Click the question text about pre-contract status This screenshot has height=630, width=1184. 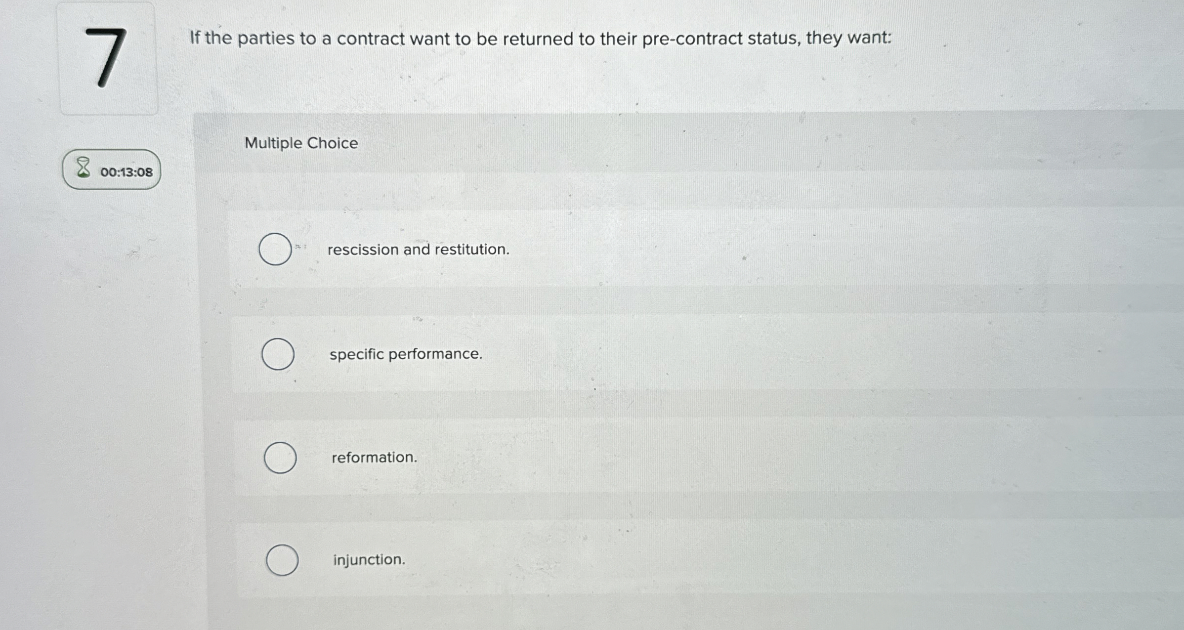tap(539, 39)
